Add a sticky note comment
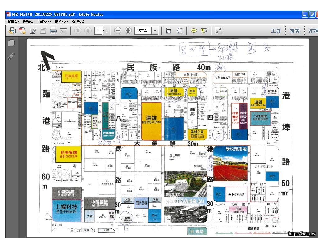 click(194, 31)
